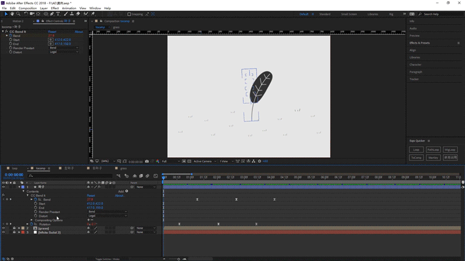This screenshot has height=261, width=465.
Task: Expand Compositing Options in timeline
Action: coord(32,220)
